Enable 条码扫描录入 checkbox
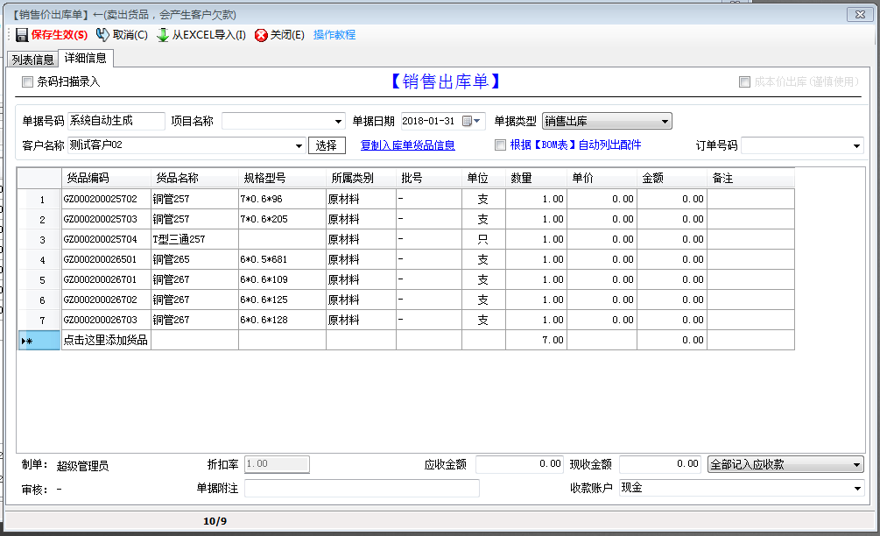The width and height of the screenshot is (880, 536). click(28, 82)
